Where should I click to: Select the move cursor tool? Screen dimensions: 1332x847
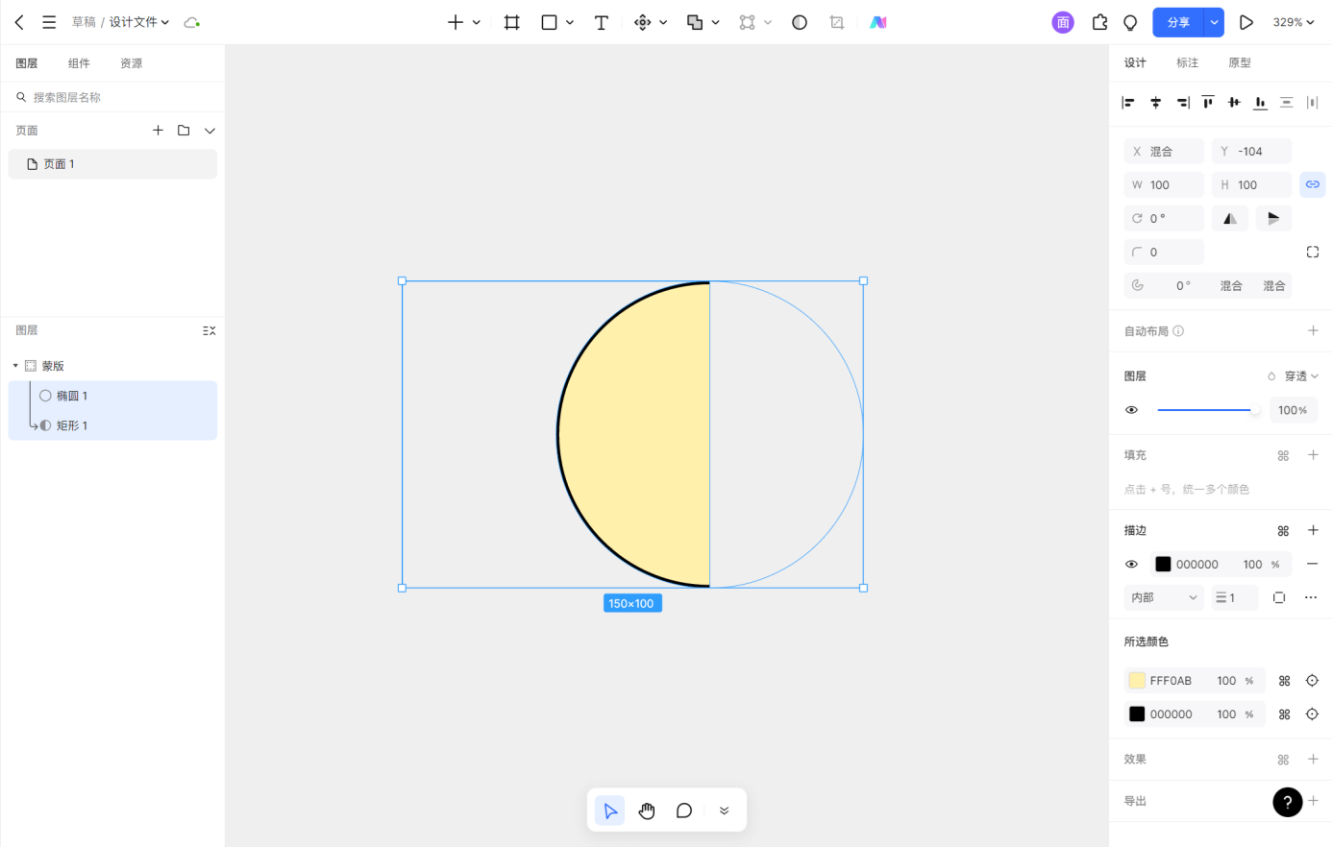point(609,811)
